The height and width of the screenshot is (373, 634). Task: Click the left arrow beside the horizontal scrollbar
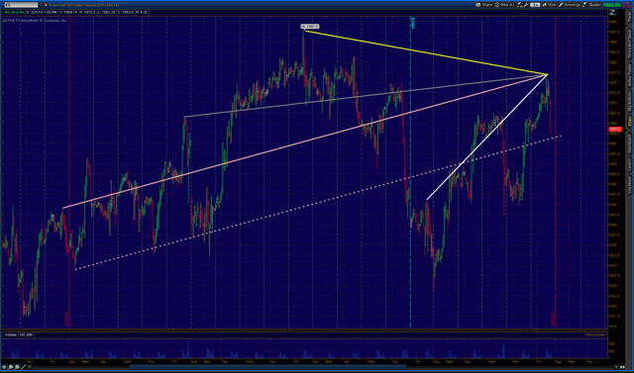coord(30,367)
